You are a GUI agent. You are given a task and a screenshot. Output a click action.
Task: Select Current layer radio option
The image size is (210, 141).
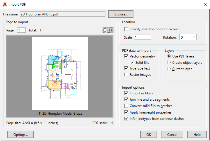169,69
